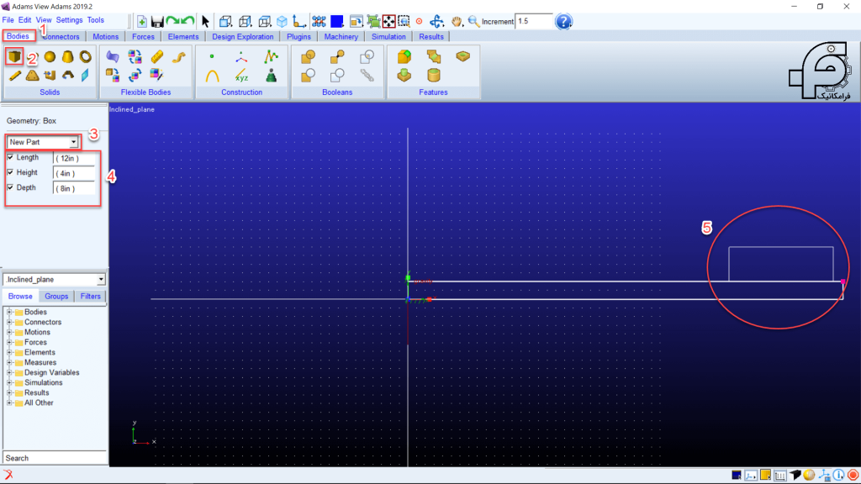Click the Polyline construction tool

click(271, 56)
